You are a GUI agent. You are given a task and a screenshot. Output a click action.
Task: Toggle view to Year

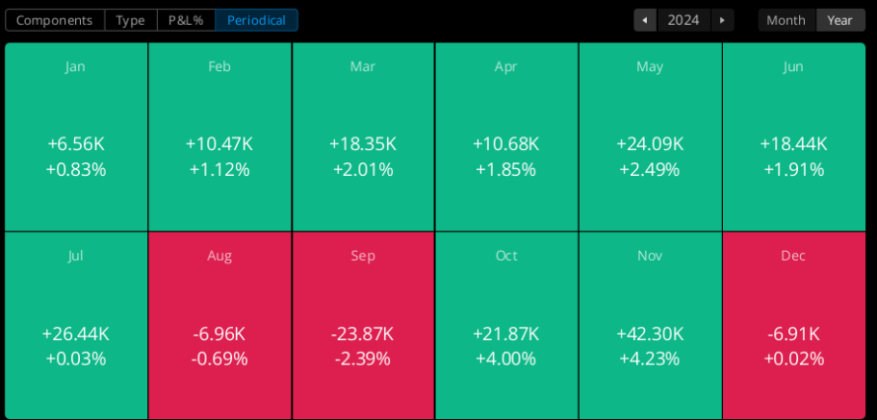(840, 20)
